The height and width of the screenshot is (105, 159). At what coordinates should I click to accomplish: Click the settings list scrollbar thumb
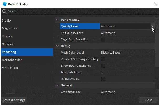pos(157,44)
